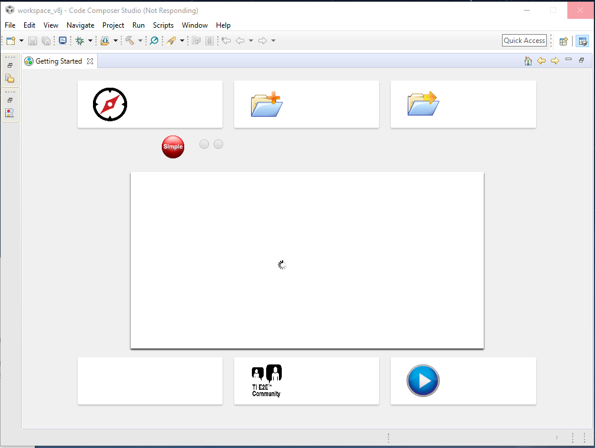The width and height of the screenshot is (595, 448).
Task: Close the Getting Started tab
Action: 90,61
